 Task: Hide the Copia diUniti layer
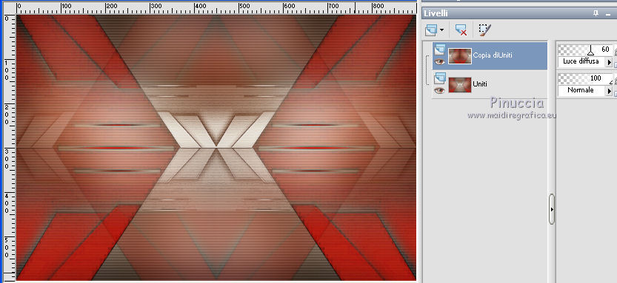439,61
